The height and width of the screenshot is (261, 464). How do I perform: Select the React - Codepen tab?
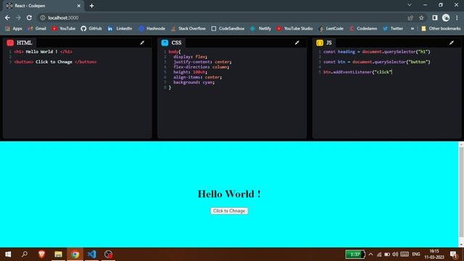pyautogui.click(x=43, y=6)
